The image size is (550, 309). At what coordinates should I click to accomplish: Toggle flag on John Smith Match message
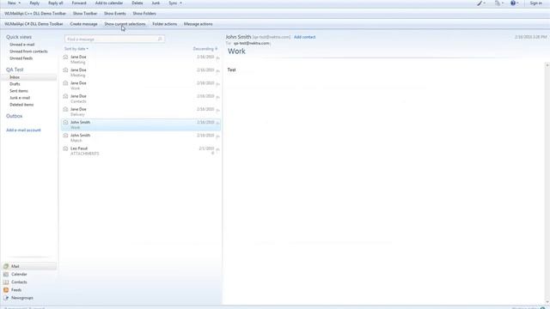[217, 136]
